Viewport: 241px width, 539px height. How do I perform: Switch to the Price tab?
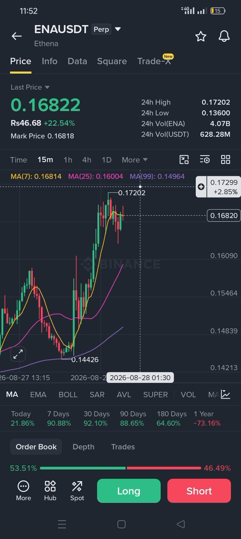coord(21,61)
